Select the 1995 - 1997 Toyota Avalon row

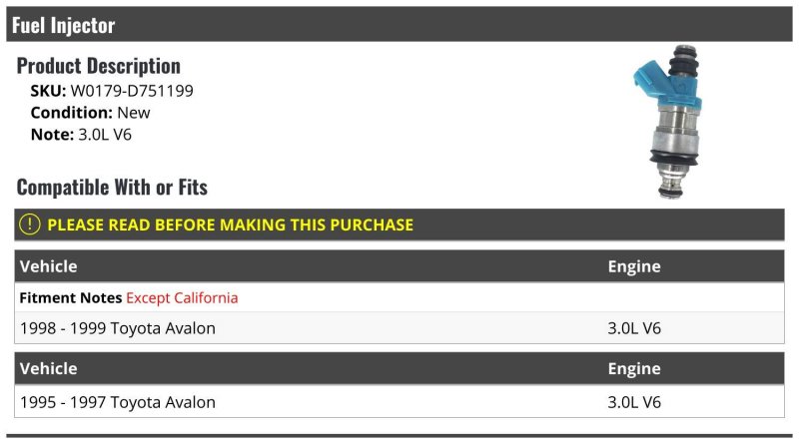pyautogui.click(x=118, y=402)
